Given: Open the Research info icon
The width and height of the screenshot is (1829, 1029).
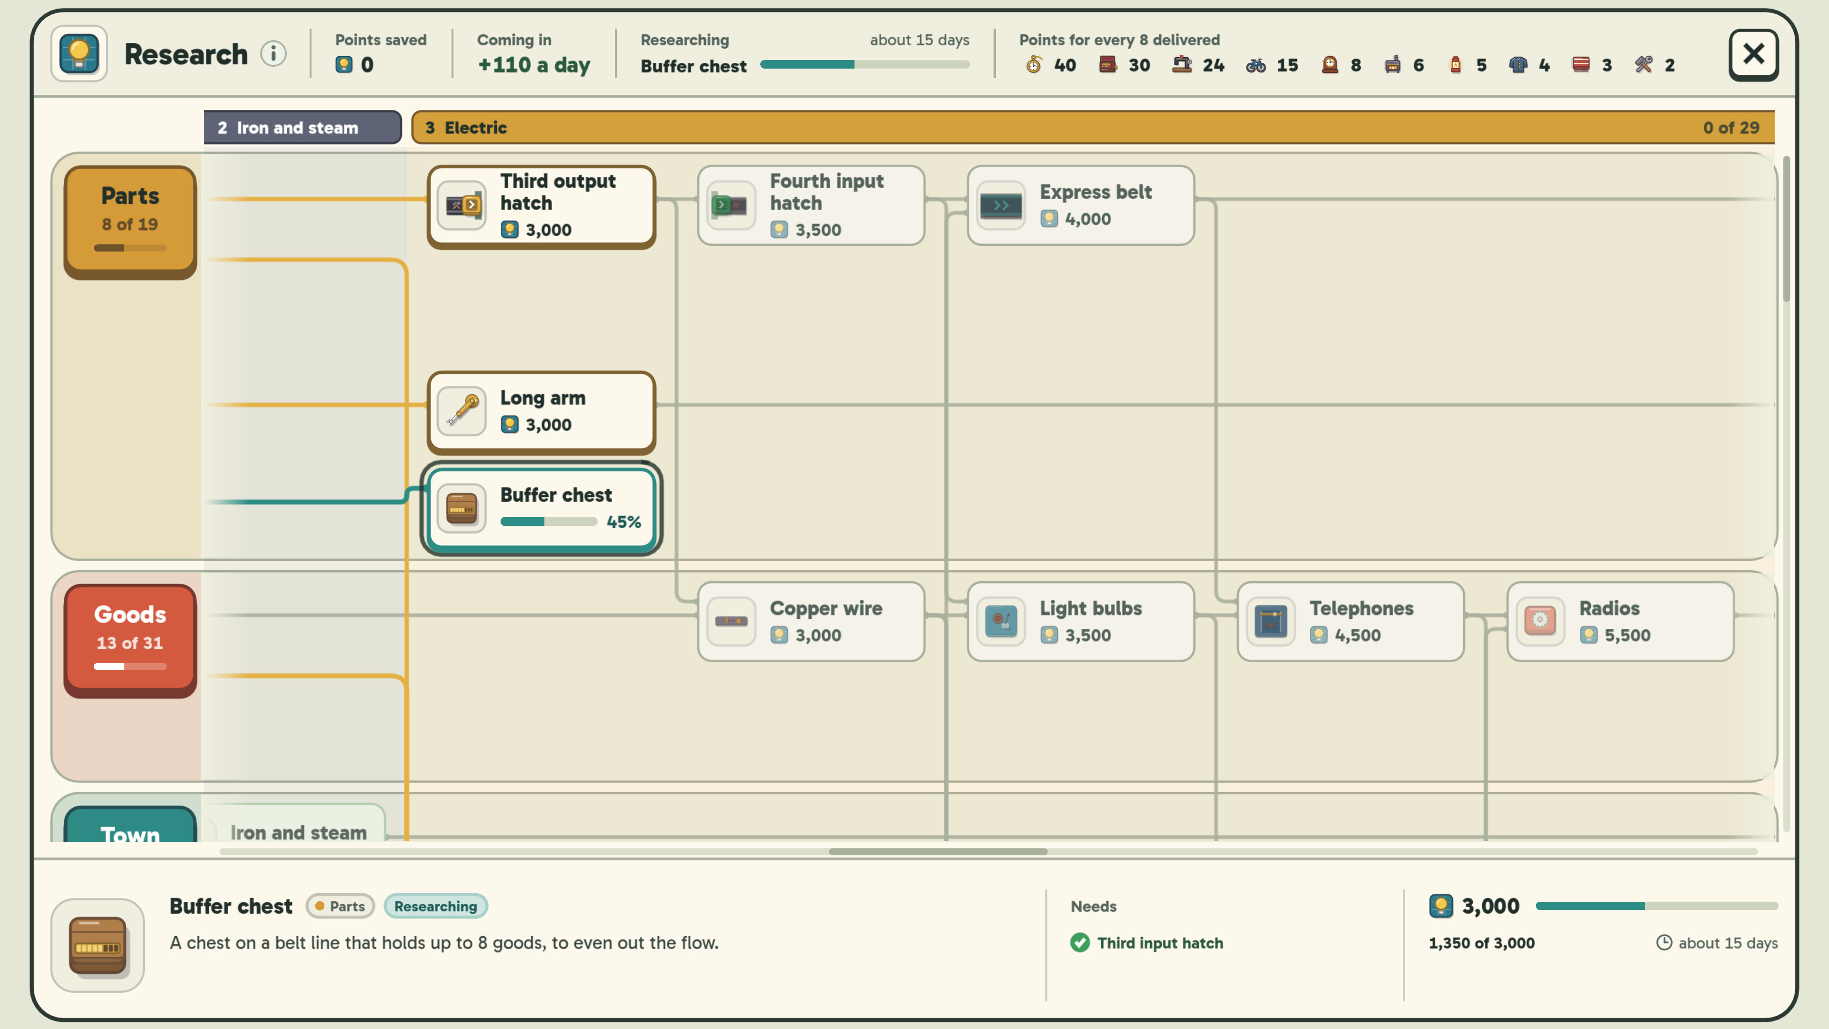Looking at the screenshot, I should 273,54.
